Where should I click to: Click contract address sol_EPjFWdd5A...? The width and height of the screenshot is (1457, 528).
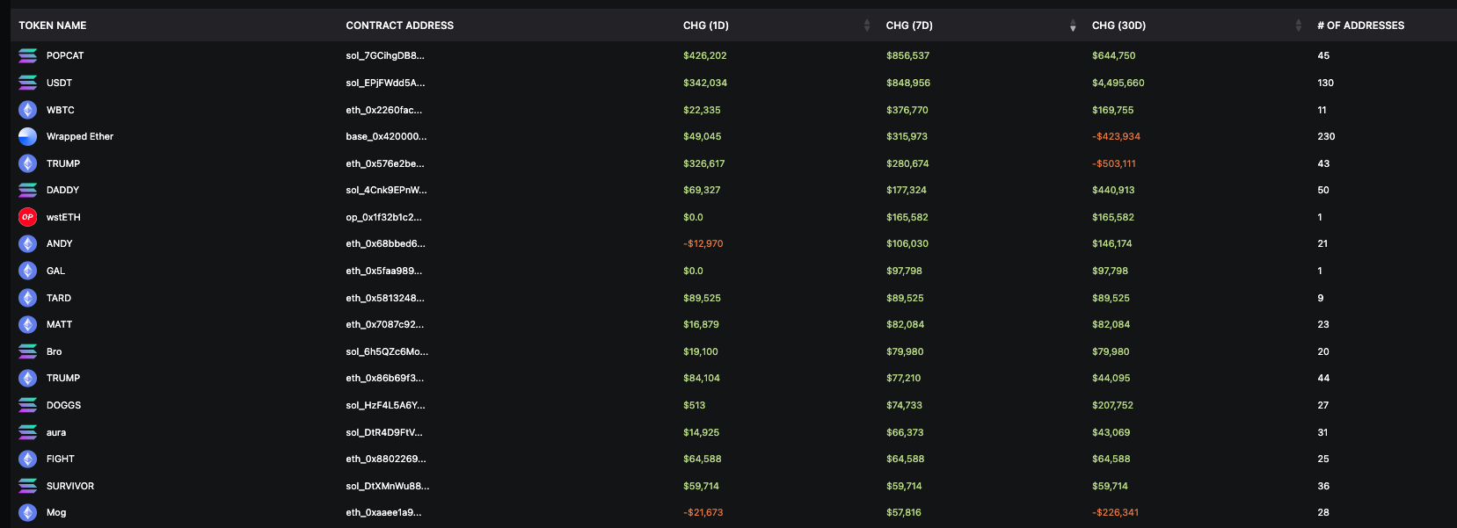(385, 83)
